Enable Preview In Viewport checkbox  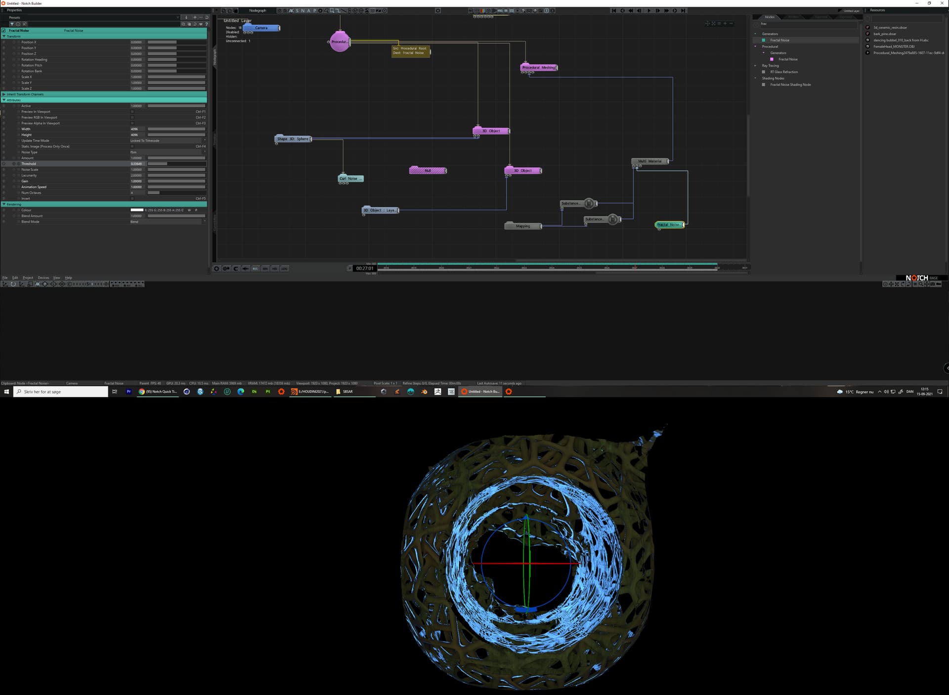(132, 112)
